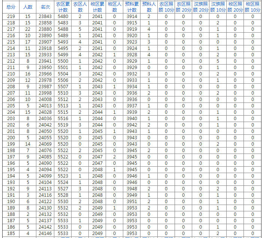Select rank cell 23950
Image resolution: width=263 pixels, height=238 pixels.
45,68
